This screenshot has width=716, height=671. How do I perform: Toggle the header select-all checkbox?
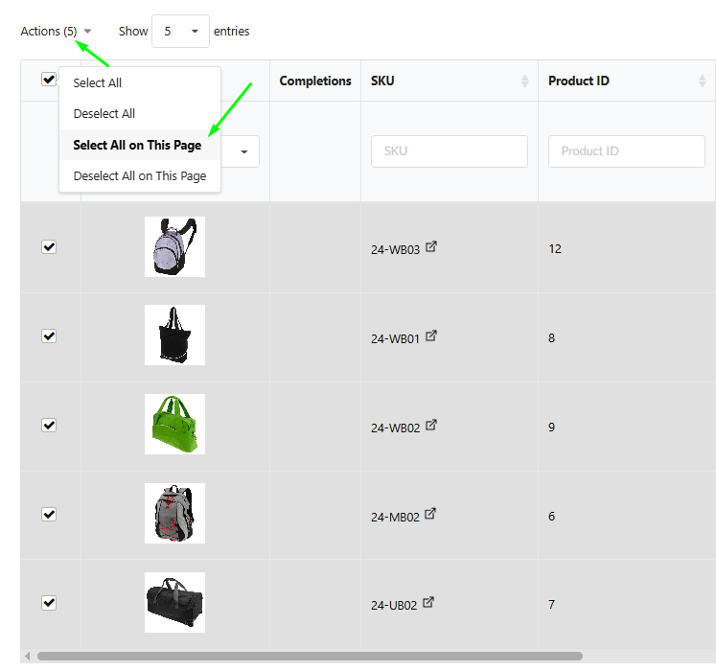(49, 80)
